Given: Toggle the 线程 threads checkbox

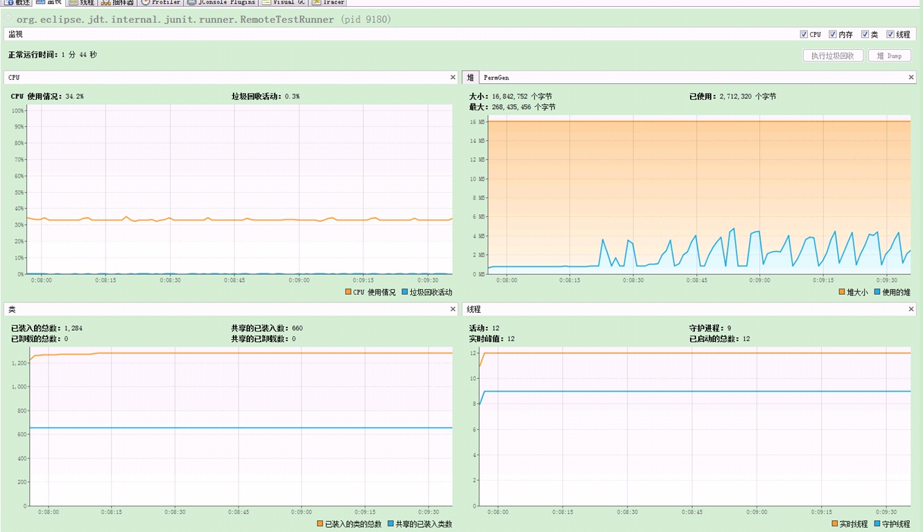Looking at the screenshot, I should [x=890, y=34].
